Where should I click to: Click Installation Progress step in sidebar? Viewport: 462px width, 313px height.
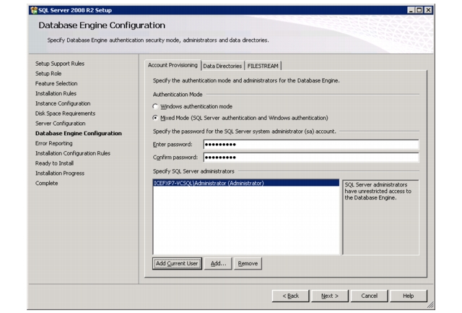coord(60,173)
